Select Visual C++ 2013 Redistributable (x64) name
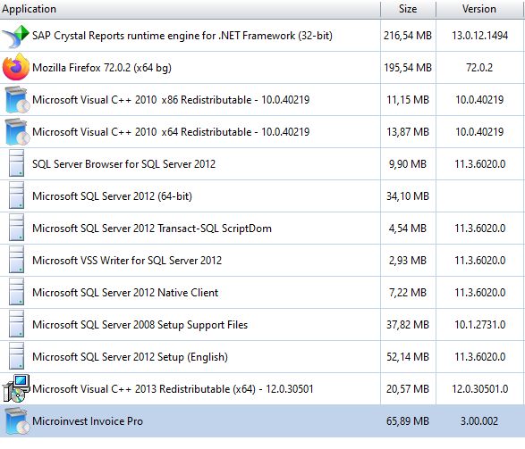This screenshot has width=525, height=449. coord(173,389)
